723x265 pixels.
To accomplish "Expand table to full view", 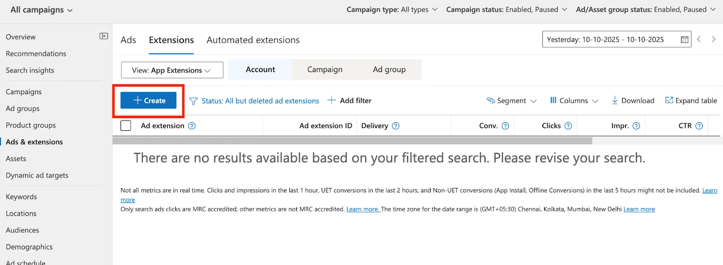I will click(x=691, y=101).
